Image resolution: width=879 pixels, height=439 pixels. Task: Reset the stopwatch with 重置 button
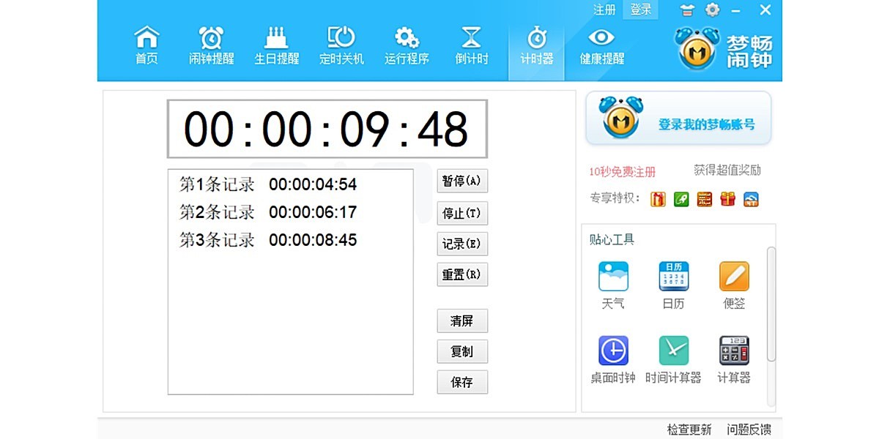462,274
